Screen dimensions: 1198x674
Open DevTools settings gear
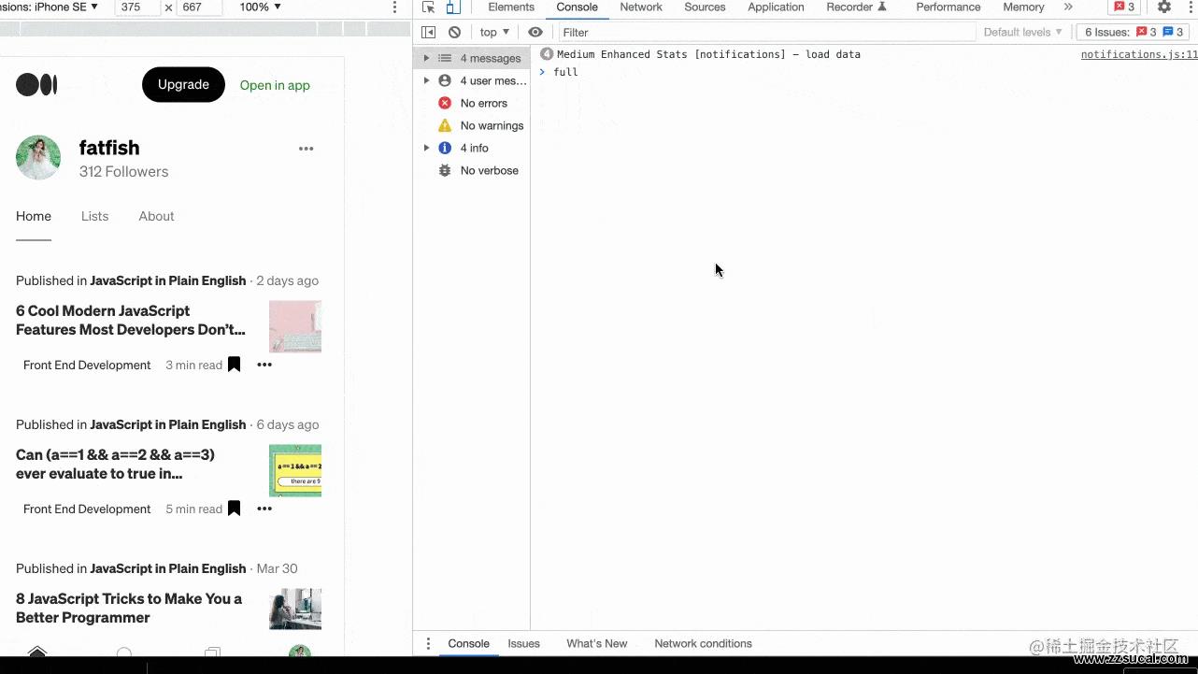click(1163, 7)
